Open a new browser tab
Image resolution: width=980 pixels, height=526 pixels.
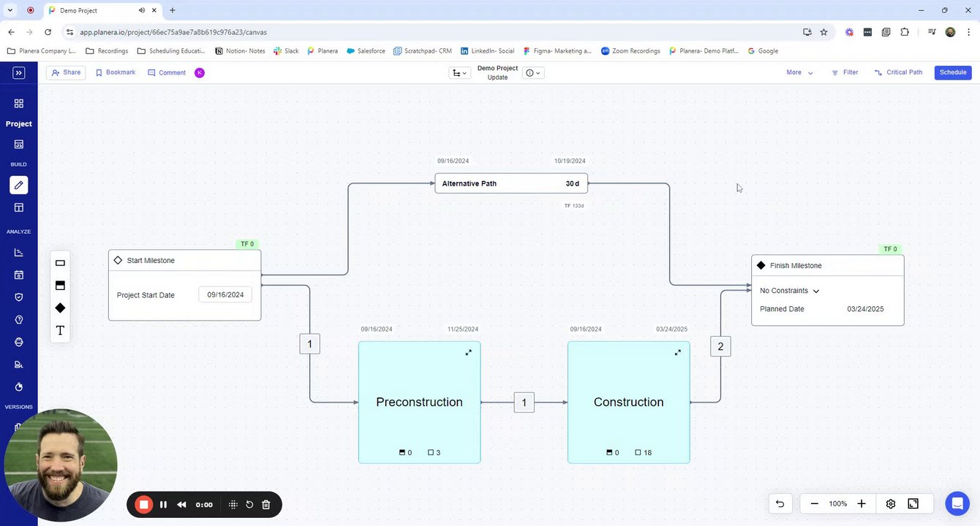[173, 10]
